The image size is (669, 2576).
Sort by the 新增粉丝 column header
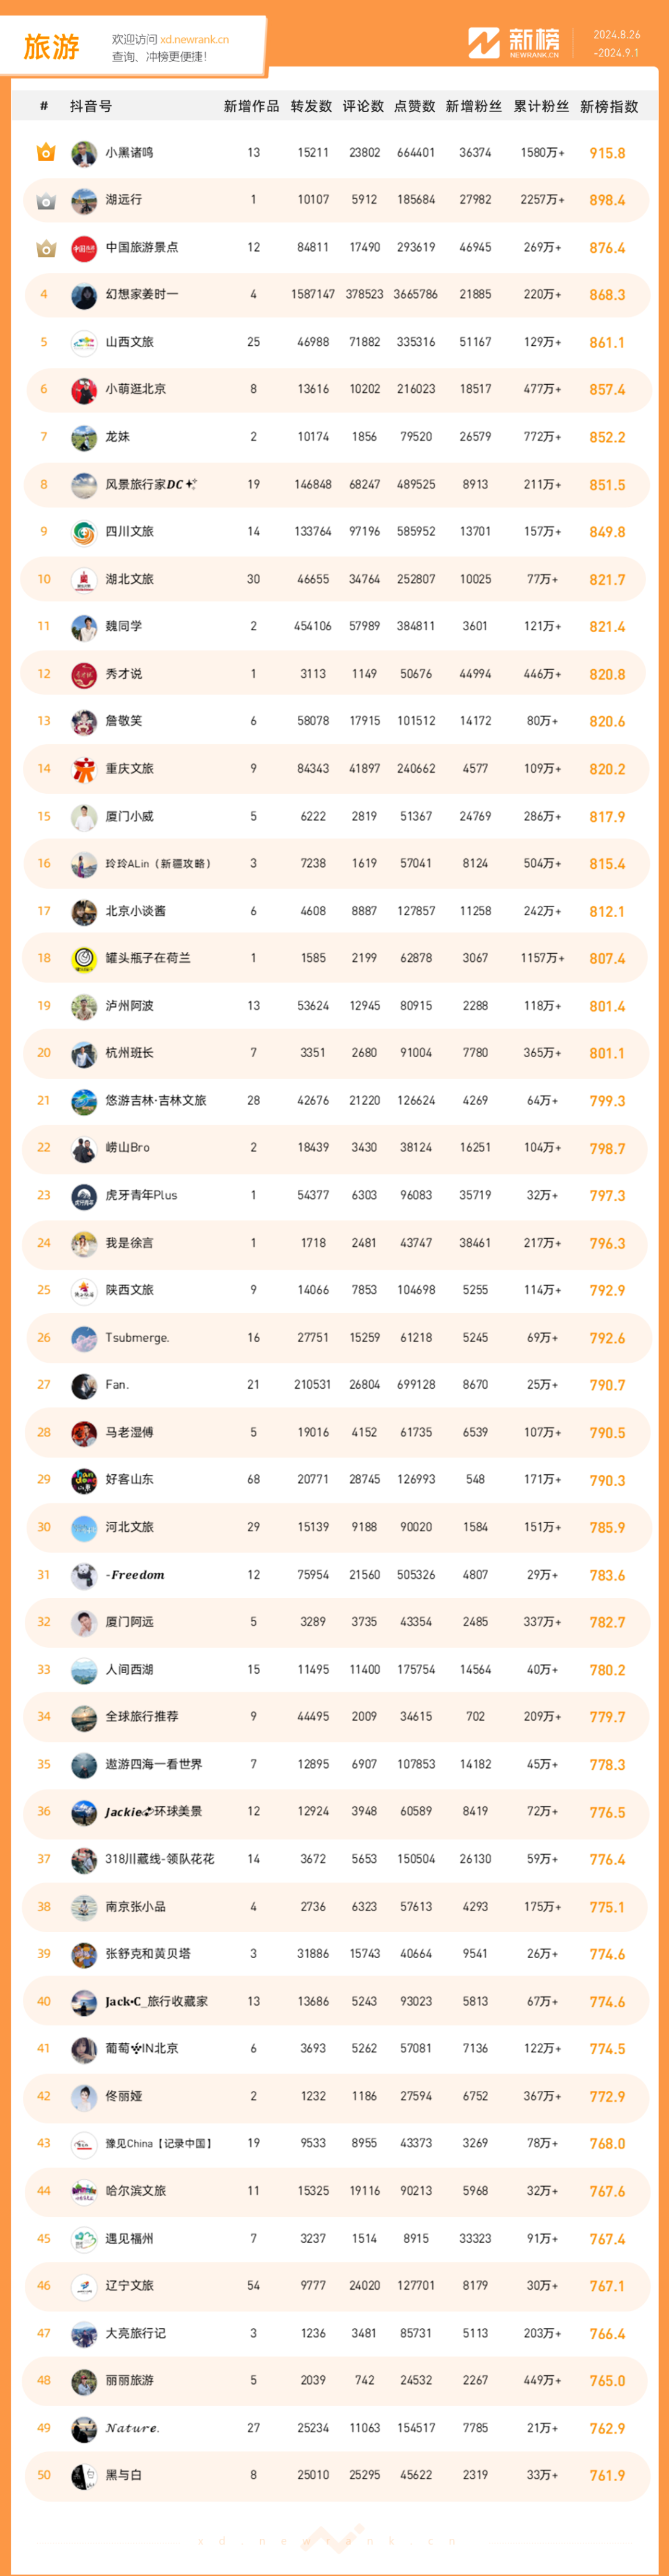pos(474,106)
